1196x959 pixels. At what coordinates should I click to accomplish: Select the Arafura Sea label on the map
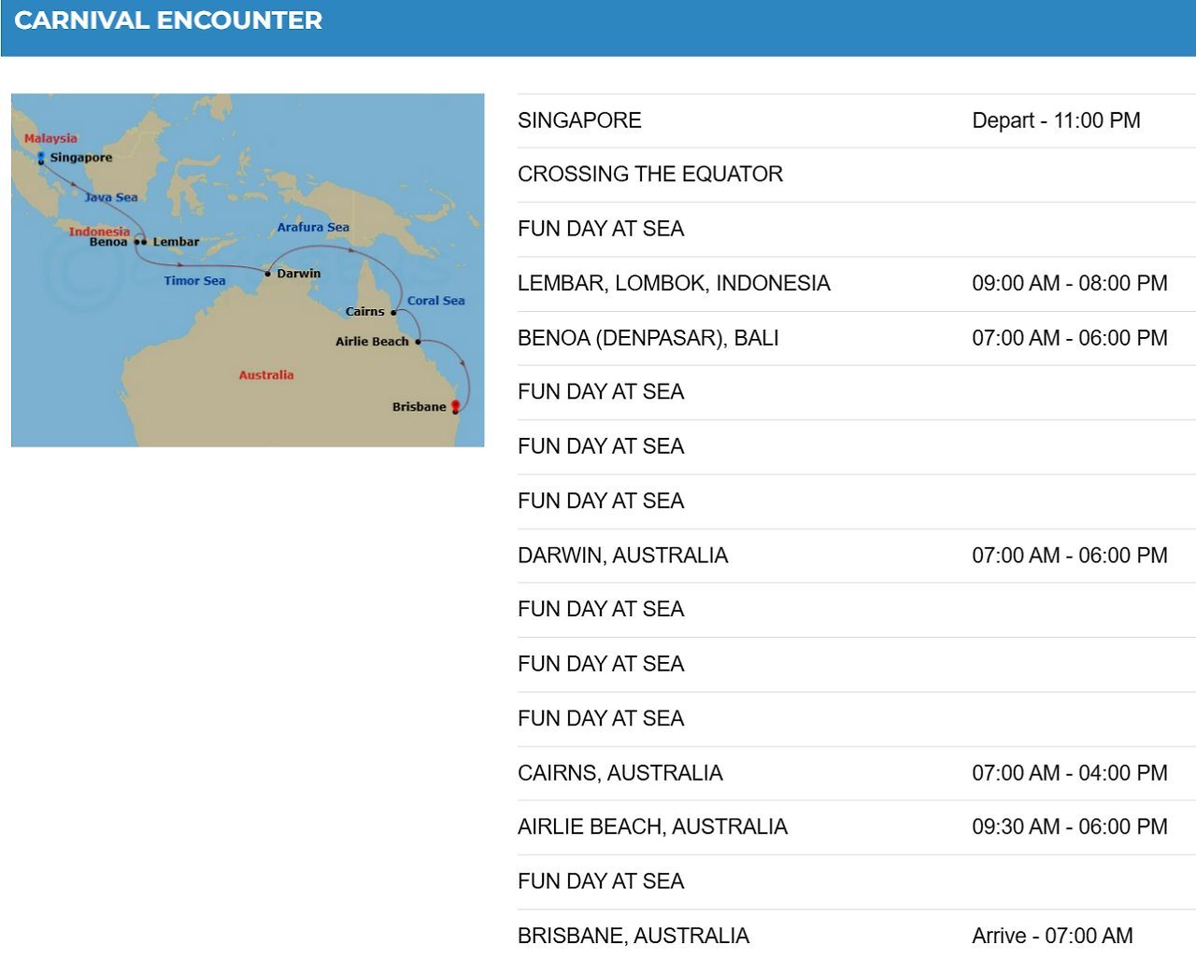[313, 227]
